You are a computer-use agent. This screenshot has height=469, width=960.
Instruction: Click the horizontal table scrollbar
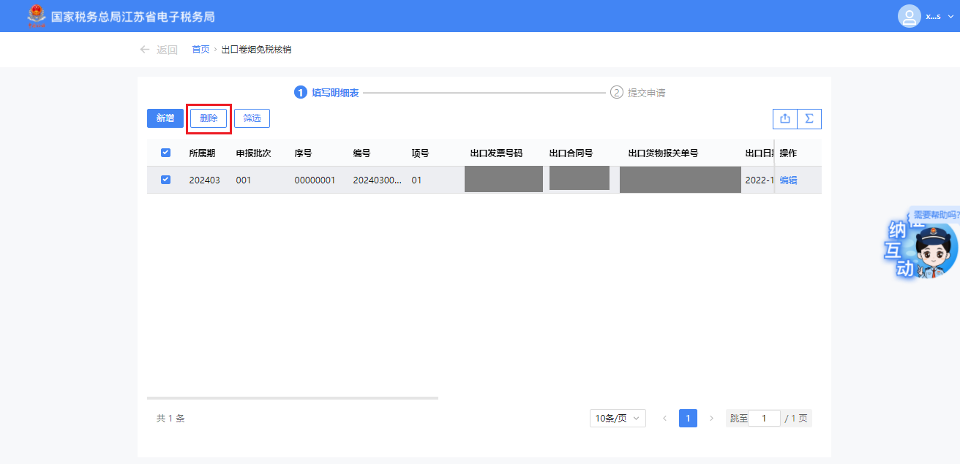click(x=293, y=398)
